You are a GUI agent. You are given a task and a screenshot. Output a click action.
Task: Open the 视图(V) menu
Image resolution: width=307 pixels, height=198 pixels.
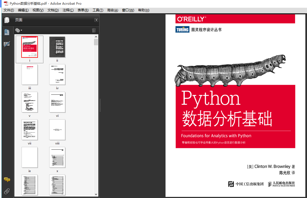(38, 10)
